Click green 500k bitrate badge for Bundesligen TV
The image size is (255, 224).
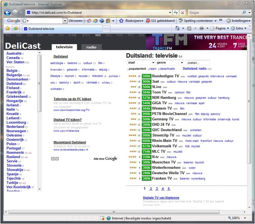pyautogui.click(x=147, y=76)
